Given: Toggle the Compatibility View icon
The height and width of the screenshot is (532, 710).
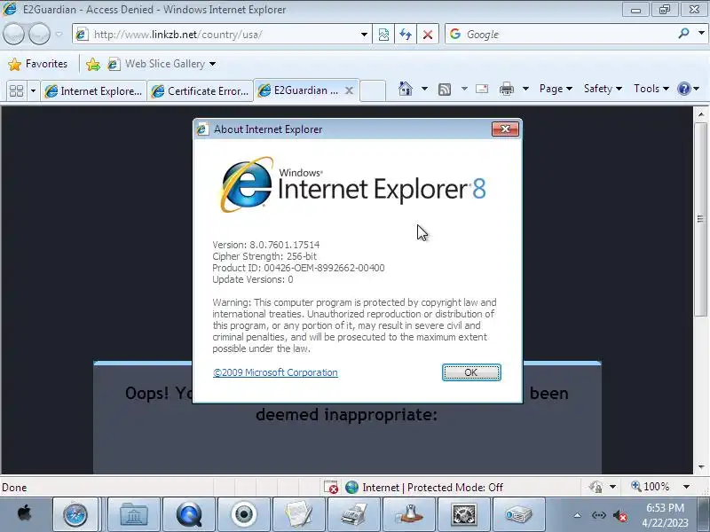Looking at the screenshot, I should pos(383,35).
